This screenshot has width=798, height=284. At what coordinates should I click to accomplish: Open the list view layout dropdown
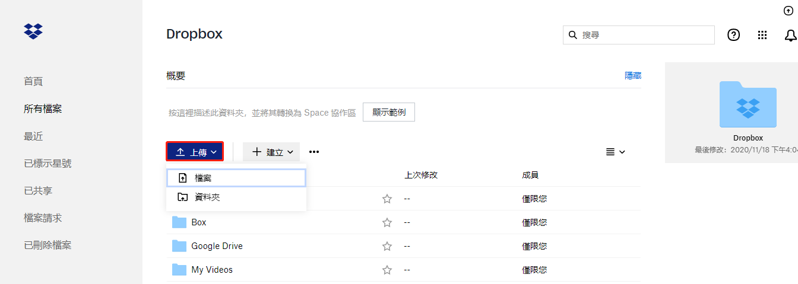(615, 152)
